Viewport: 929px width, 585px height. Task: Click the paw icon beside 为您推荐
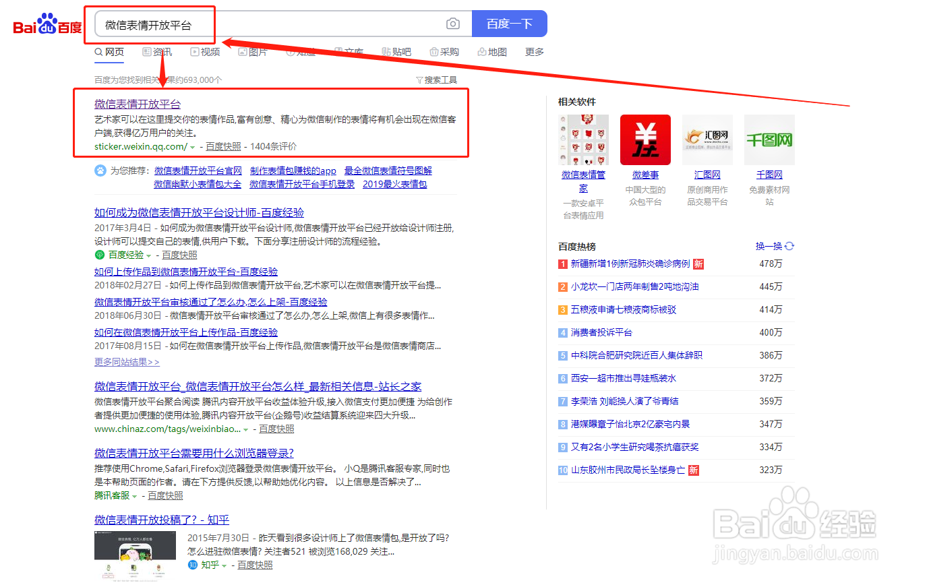point(100,171)
